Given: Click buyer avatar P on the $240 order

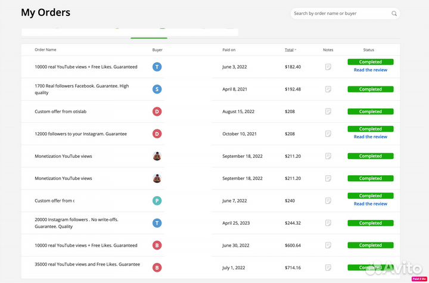Looking at the screenshot, I should coord(157,201).
